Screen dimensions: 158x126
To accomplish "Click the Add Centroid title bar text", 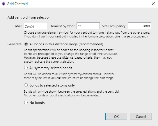I will pyautogui.click(x=17, y=4).
